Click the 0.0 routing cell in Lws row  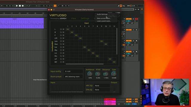point(101,41)
